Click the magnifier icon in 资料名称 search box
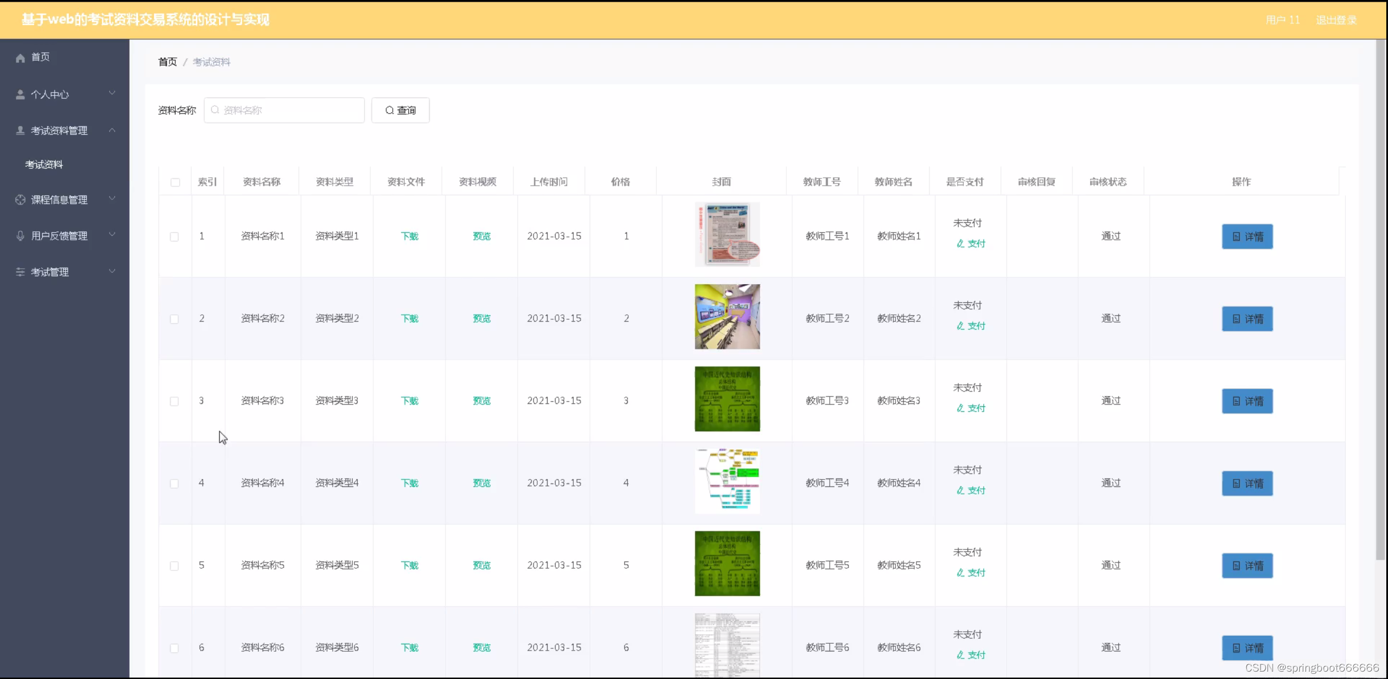 pos(215,110)
